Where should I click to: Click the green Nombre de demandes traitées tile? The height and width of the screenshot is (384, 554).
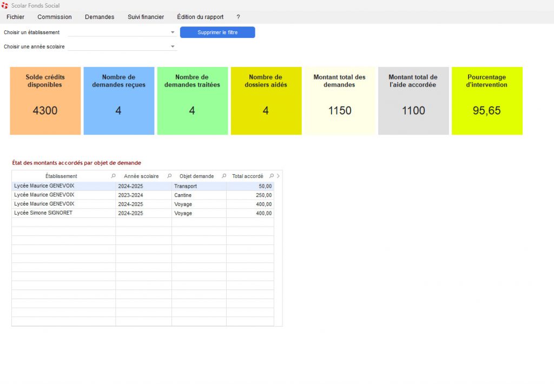click(192, 101)
